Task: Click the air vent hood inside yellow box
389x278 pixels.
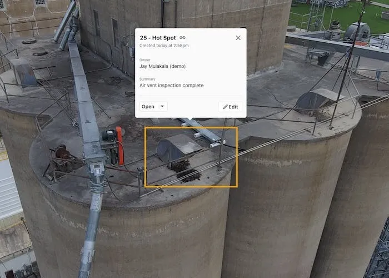Action: tap(178, 148)
